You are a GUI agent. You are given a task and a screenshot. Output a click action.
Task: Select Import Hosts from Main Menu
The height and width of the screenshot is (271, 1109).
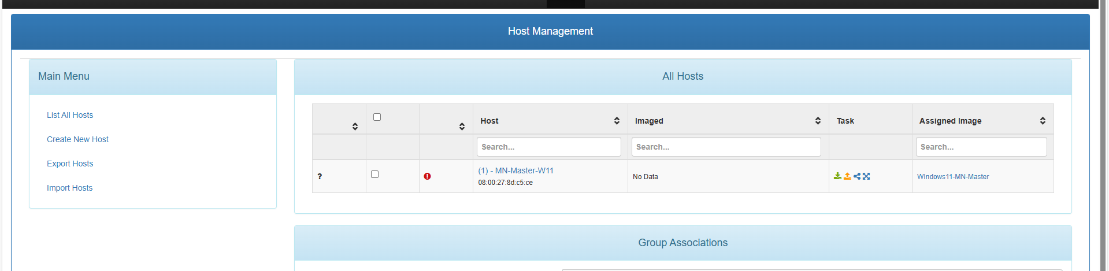[69, 188]
